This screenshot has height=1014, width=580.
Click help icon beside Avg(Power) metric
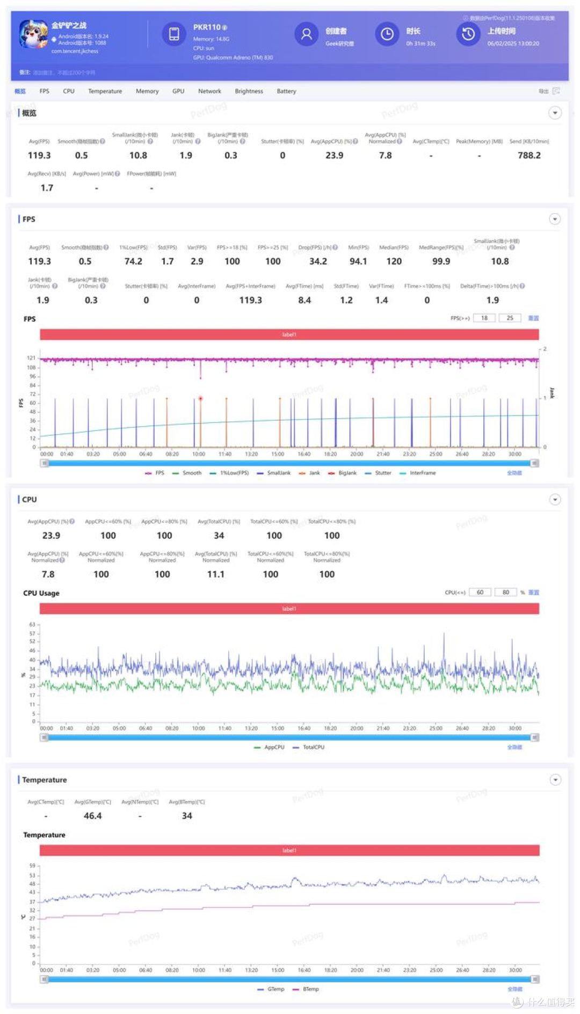(118, 174)
